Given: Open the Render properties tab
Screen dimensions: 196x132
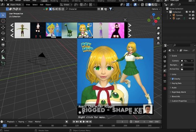Looking at the screenshot, I should point(165,57).
